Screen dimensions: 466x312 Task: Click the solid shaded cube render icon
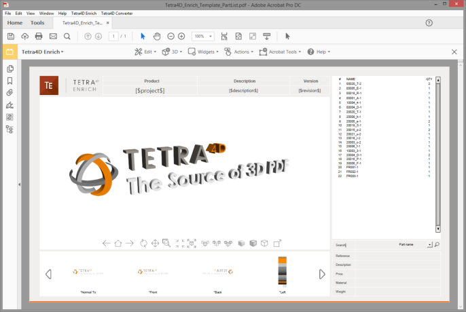(x=241, y=243)
